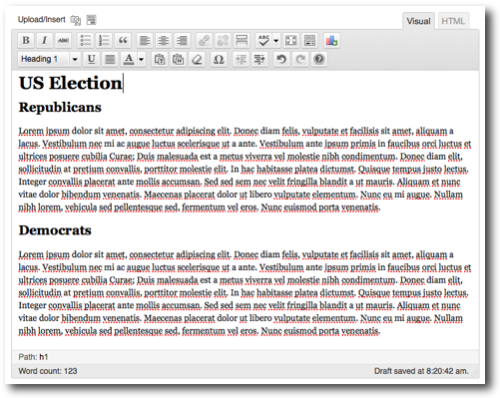Open the text color picker arrow
Screen dimensions: 500x398
(142, 59)
